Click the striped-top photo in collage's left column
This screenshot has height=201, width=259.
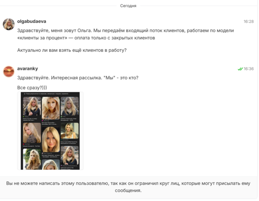coord(32,133)
